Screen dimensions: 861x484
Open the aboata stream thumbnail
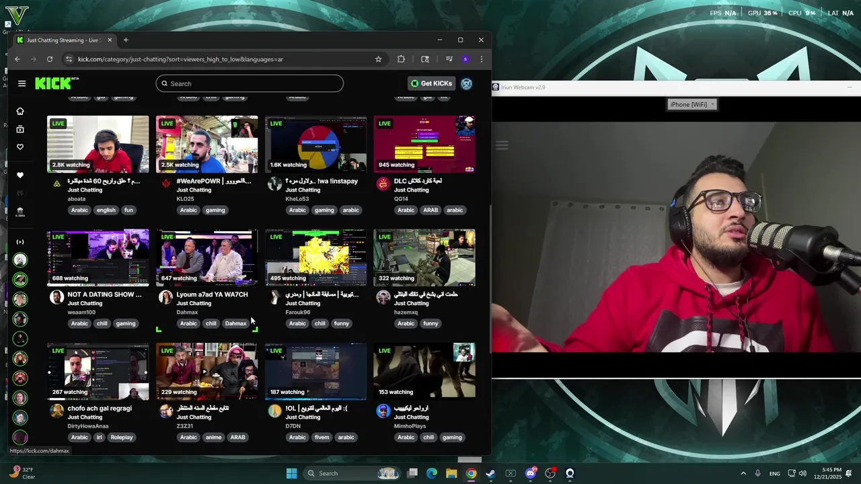pyautogui.click(x=98, y=145)
